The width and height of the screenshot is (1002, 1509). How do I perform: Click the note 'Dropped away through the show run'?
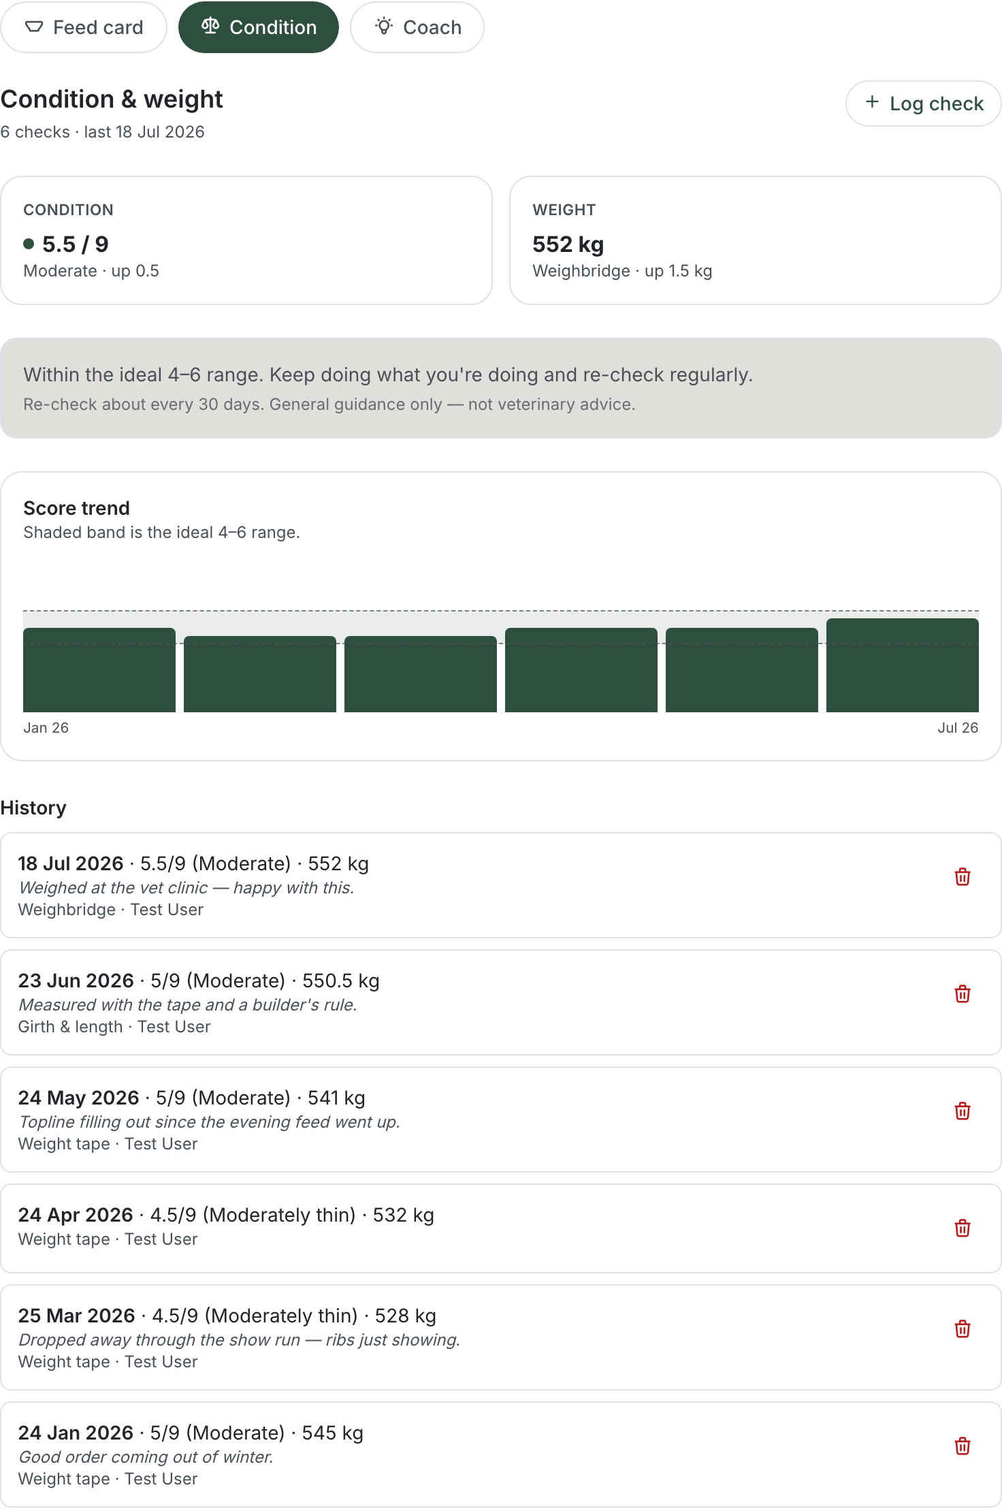pyautogui.click(x=240, y=1340)
